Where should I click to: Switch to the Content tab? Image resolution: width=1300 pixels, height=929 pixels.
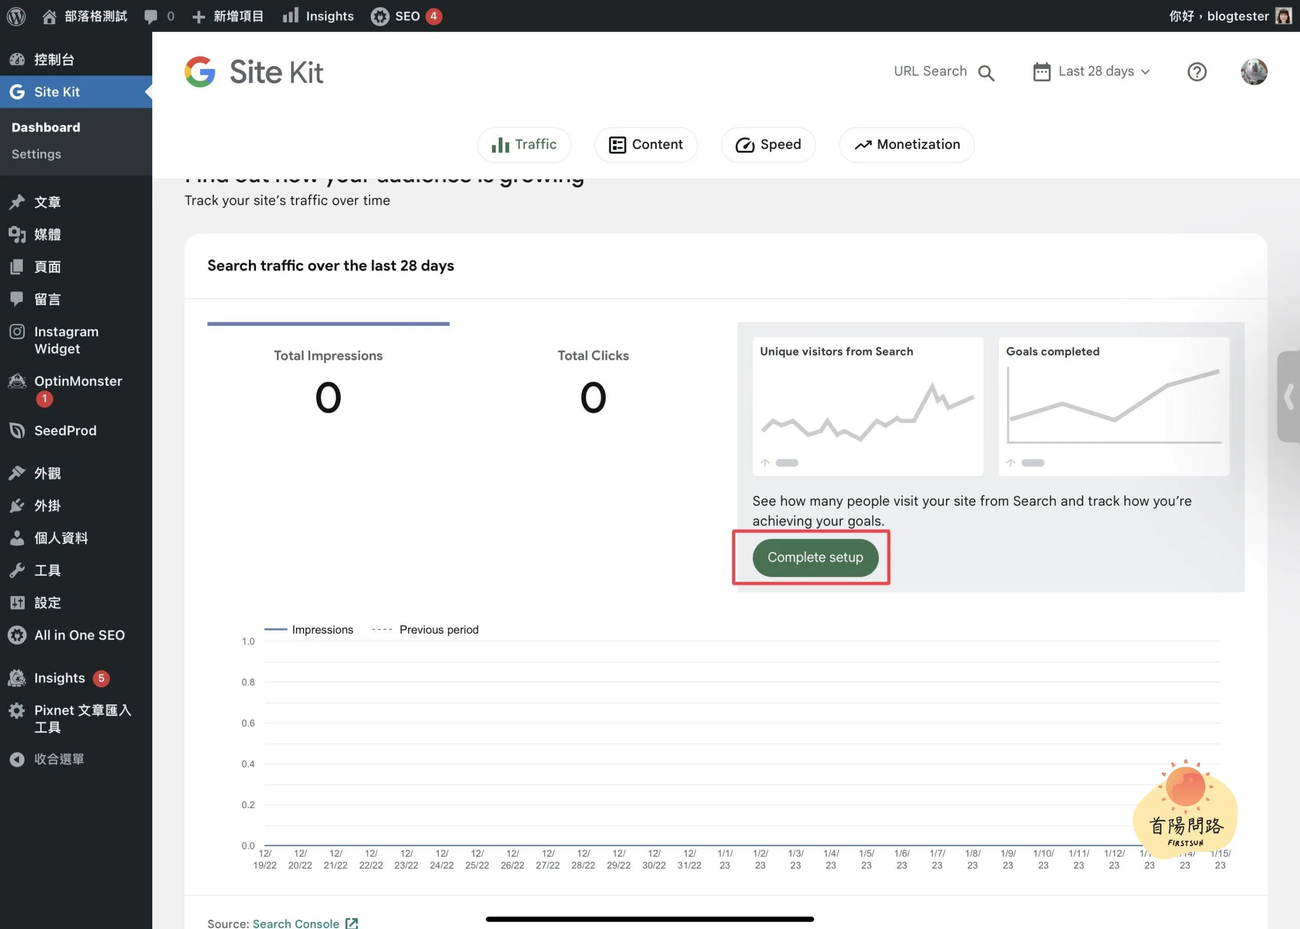point(645,145)
